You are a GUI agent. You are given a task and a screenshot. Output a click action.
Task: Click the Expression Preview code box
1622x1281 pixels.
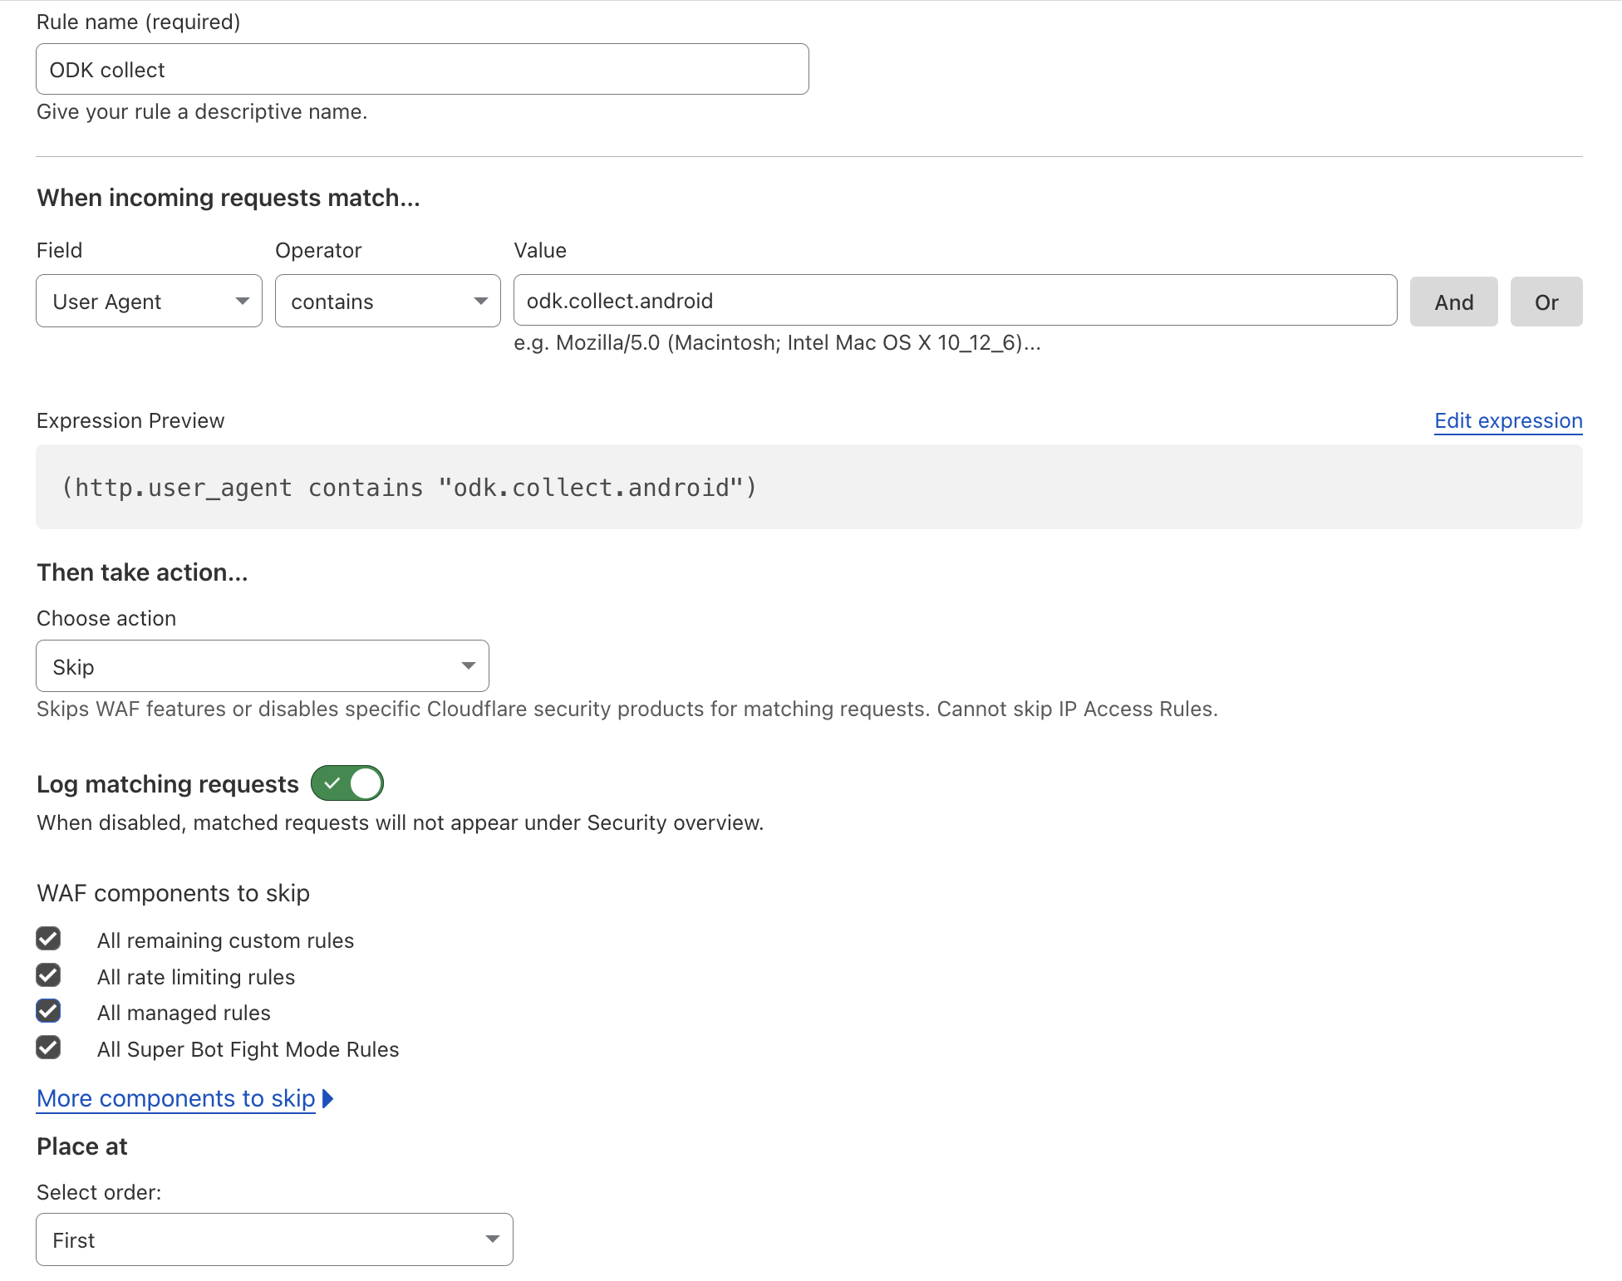tap(809, 487)
